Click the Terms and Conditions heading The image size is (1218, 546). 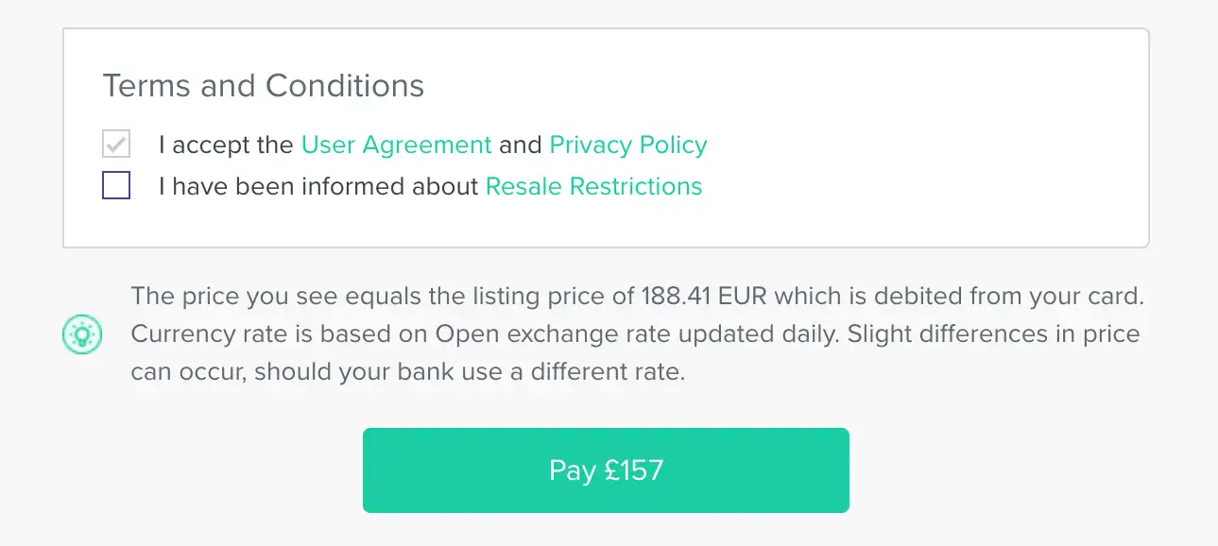[263, 85]
